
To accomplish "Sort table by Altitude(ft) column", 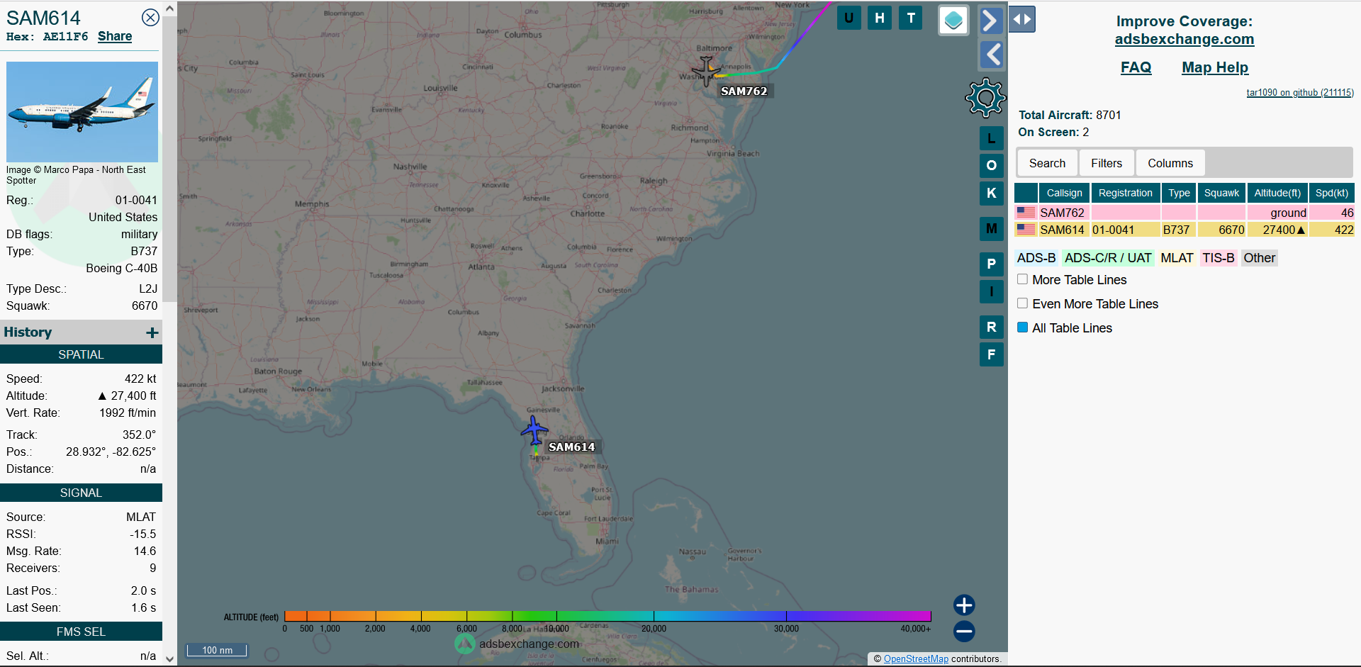I will pos(1277,193).
